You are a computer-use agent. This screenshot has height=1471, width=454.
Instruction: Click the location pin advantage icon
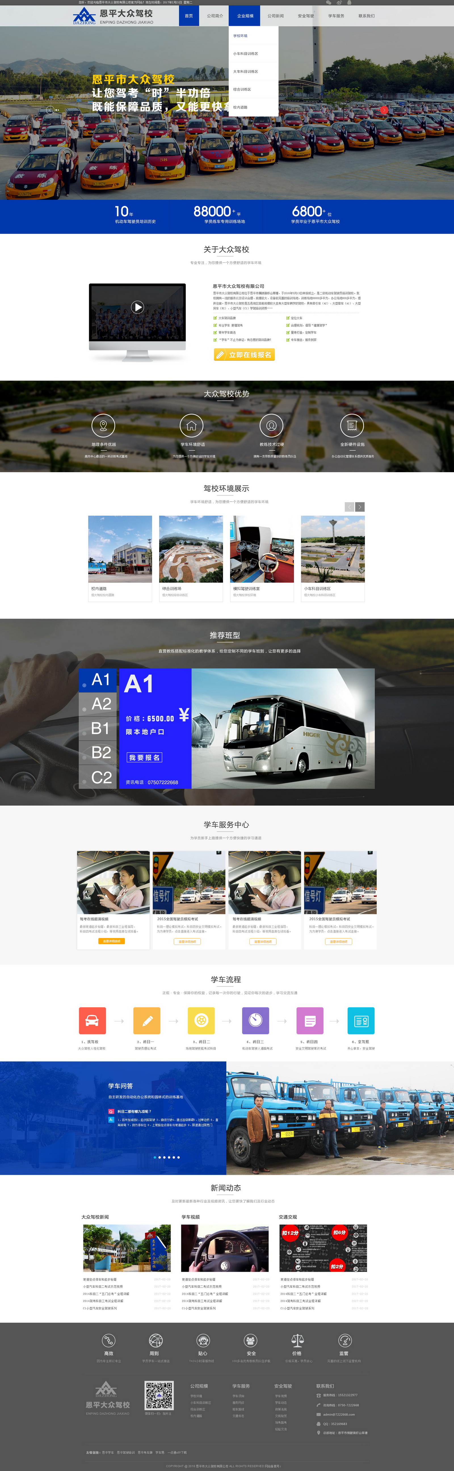(x=103, y=425)
